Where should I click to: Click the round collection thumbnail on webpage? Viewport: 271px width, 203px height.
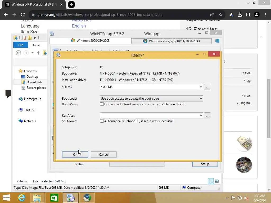click(244, 165)
